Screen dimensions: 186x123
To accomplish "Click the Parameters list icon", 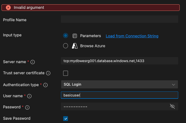I will (75, 36).
